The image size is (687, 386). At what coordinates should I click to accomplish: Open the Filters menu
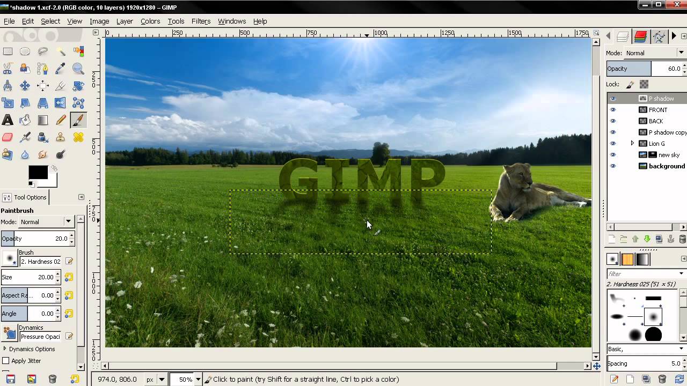[201, 21]
